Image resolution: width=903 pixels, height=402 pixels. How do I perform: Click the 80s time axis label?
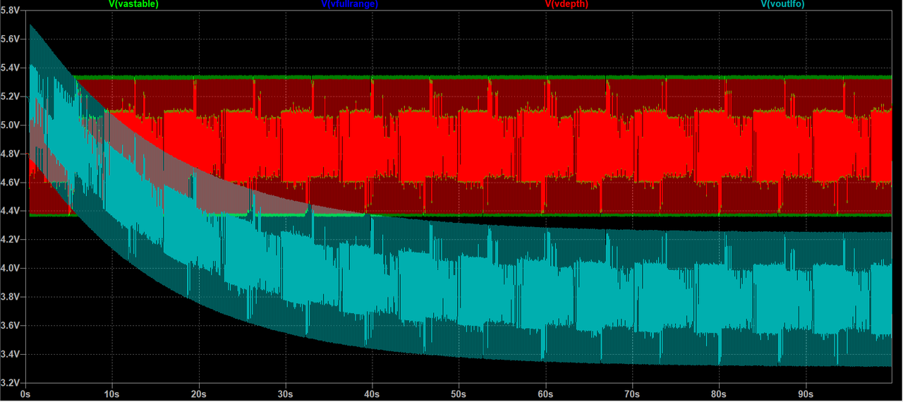click(719, 394)
